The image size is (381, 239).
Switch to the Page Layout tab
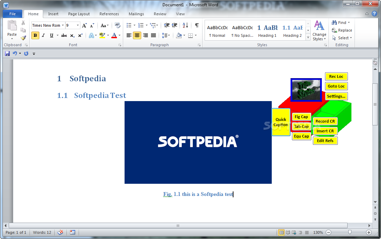pos(79,14)
